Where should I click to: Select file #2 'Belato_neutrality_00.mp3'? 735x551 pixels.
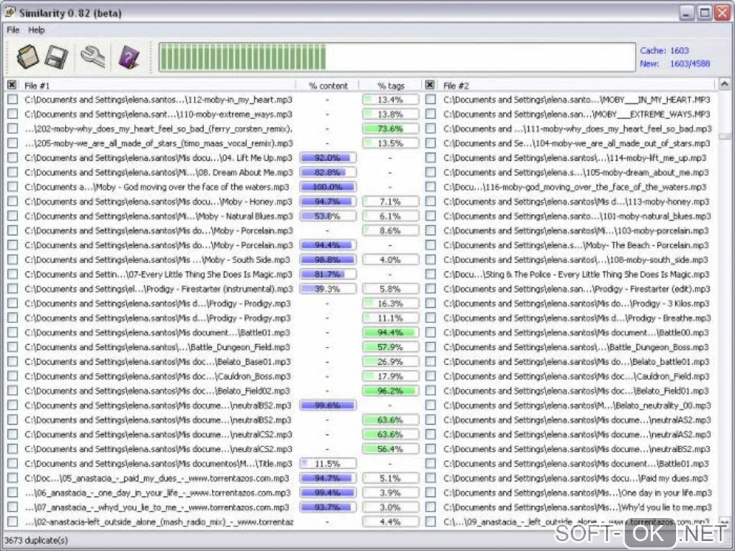point(577,405)
